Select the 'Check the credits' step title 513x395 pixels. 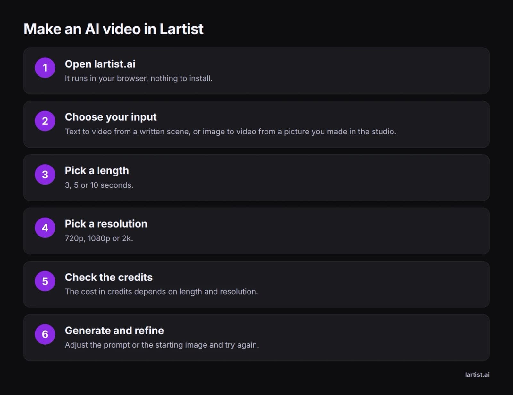(x=109, y=277)
